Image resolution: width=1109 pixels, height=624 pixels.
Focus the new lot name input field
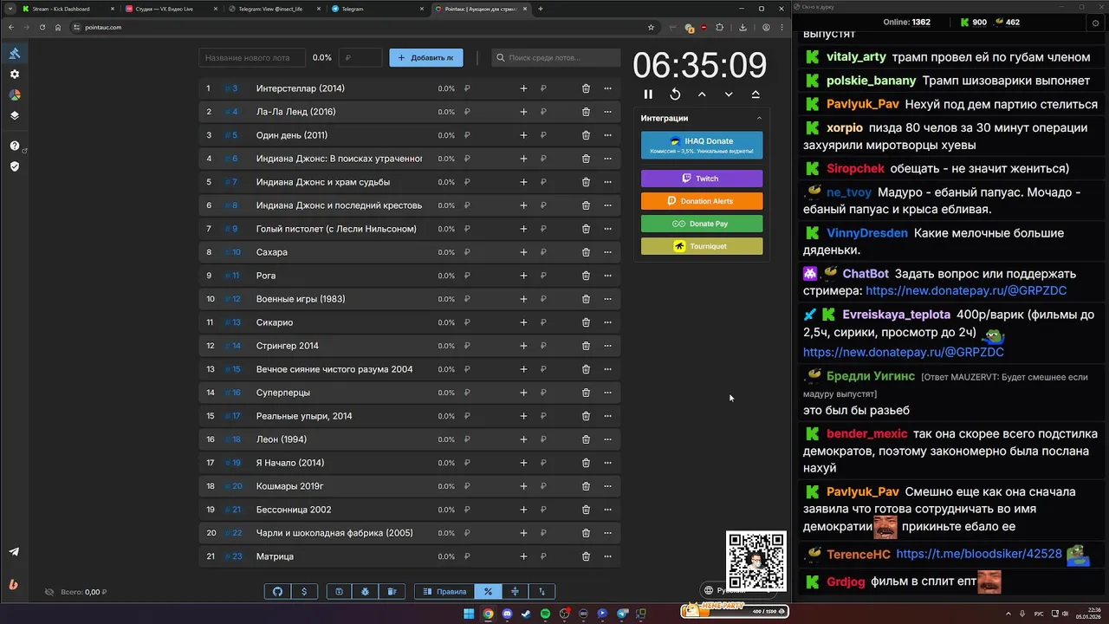click(x=252, y=58)
